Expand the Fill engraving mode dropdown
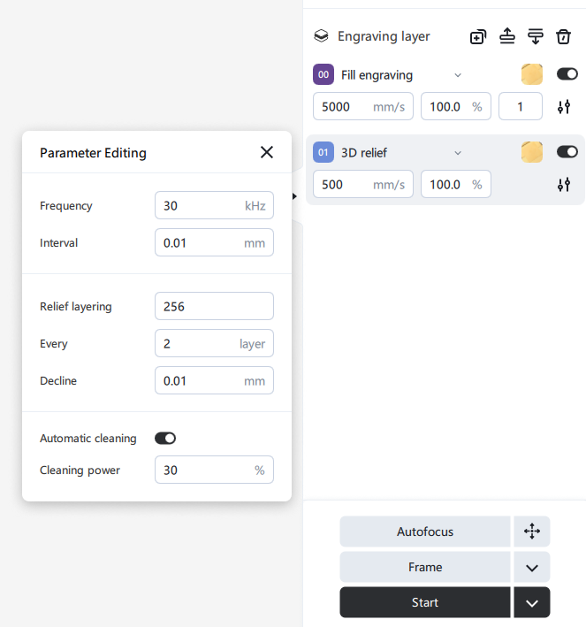Viewport: 586px width, 627px height. pyautogui.click(x=458, y=75)
